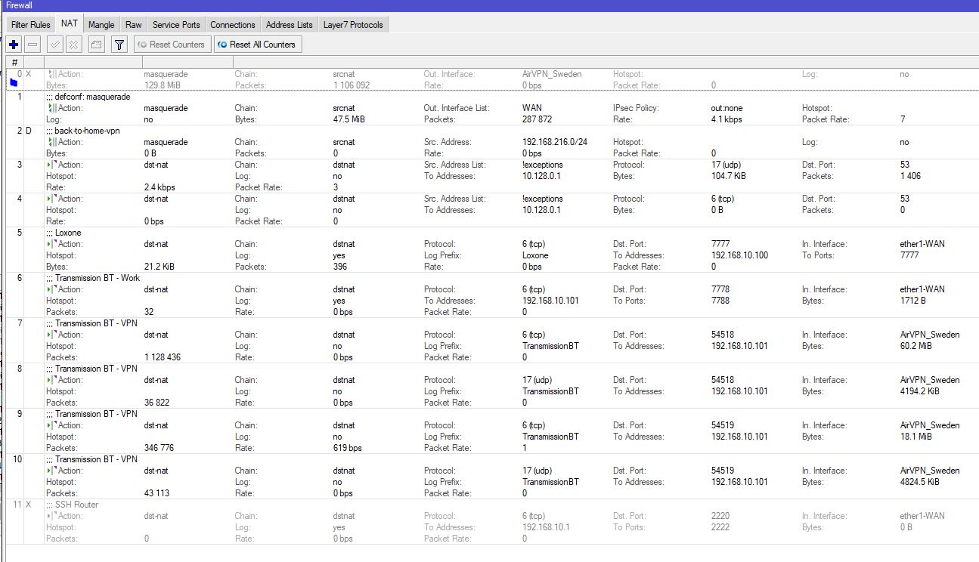Select Transmission BT - Work rule comment
The width and height of the screenshot is (979, 562).
click(93, 278)
